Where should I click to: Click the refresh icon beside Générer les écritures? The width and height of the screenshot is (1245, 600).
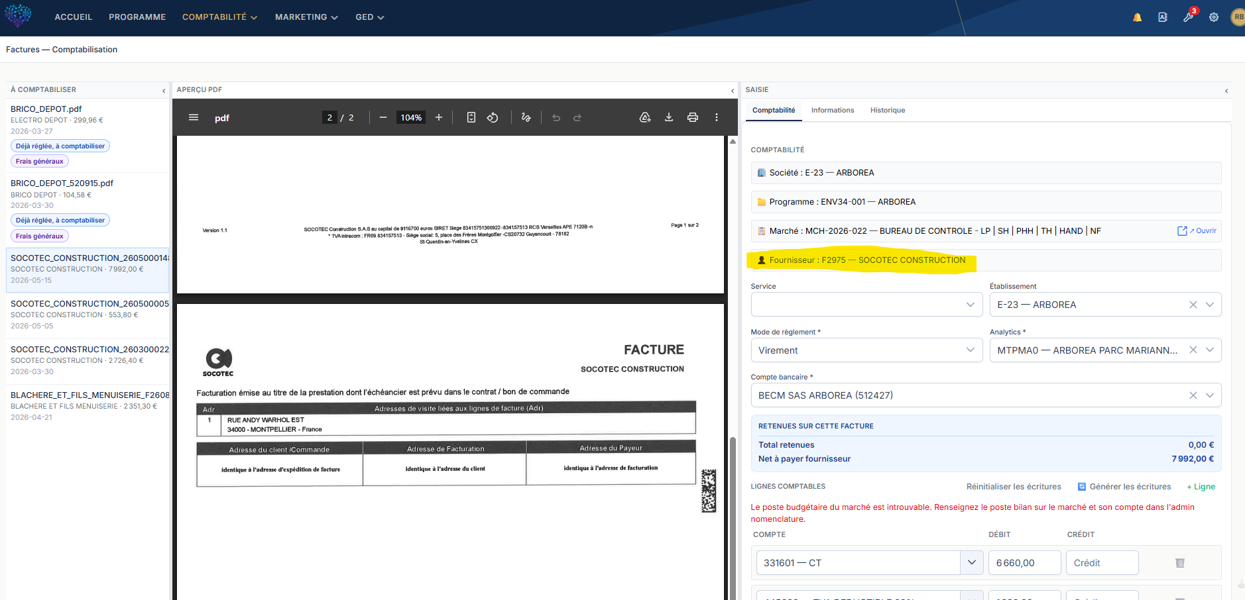click(x=1082, y=487)
